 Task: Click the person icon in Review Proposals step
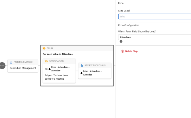(x=81, y=73)
